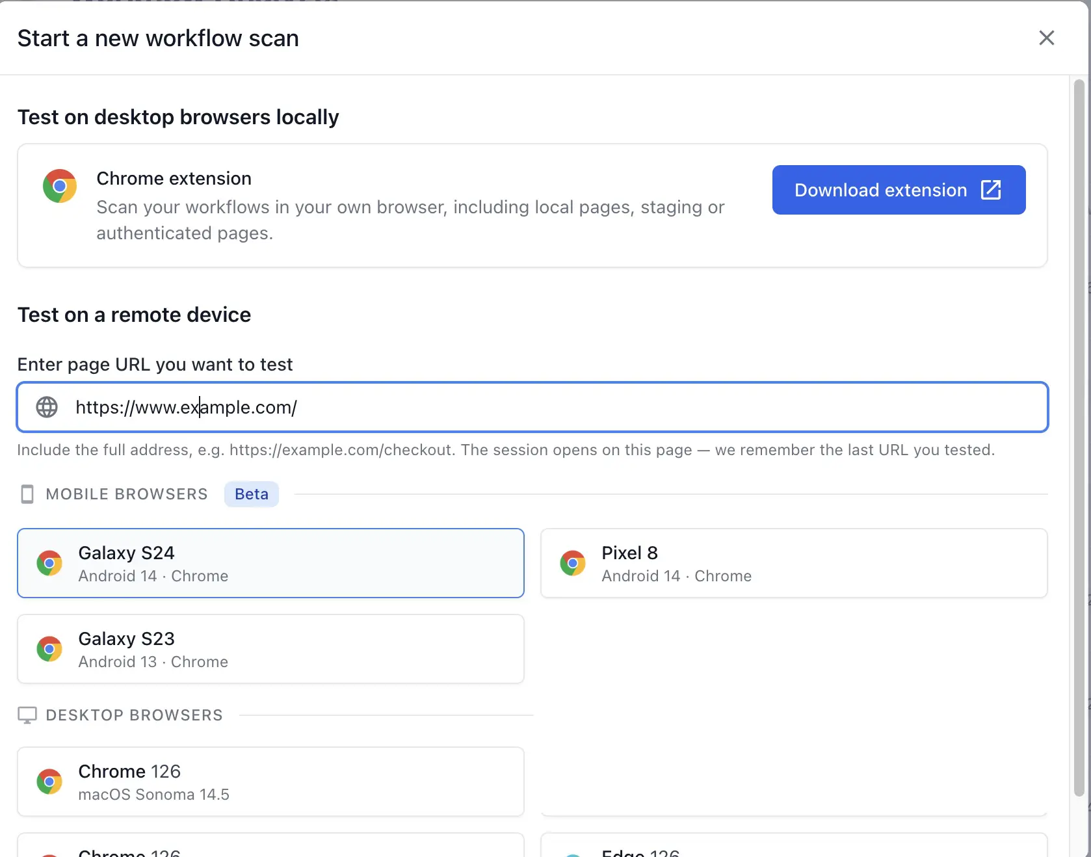Viewport: 1091px width, 857px height.
Task: Click the external link icon on Download extension
Action: [991, 190]
